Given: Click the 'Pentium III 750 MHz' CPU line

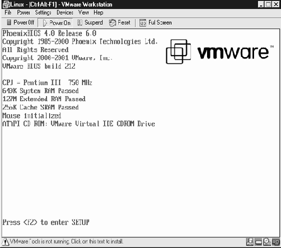Looking at the screenshot, I should click(x=48, y=82).
